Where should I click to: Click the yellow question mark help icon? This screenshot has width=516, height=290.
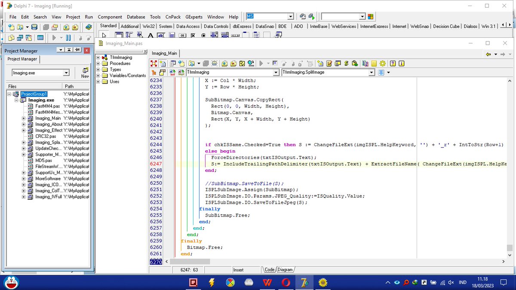point(393,64)
